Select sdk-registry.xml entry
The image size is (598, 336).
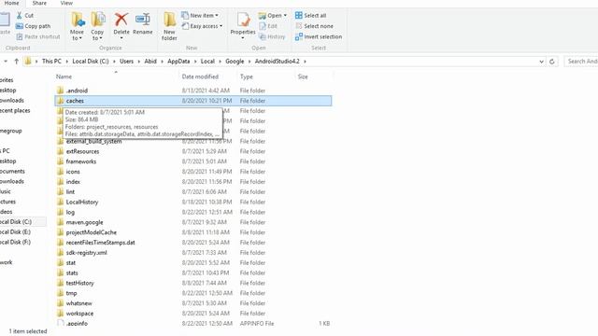coord(86,253)
